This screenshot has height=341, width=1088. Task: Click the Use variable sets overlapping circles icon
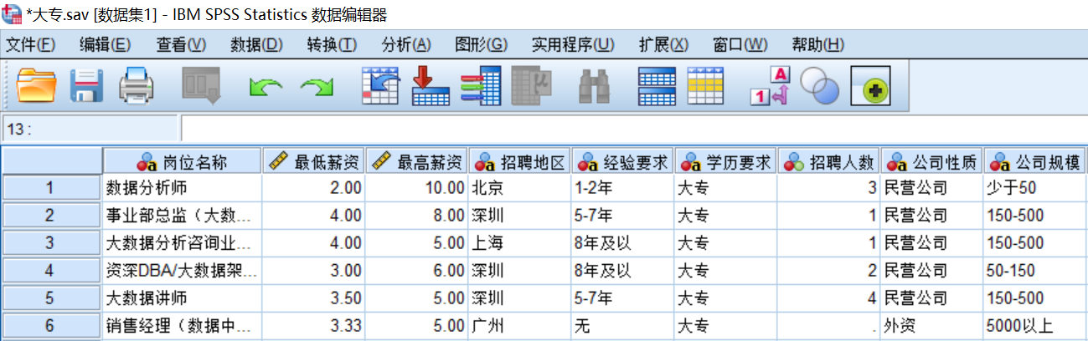point(819,86)
